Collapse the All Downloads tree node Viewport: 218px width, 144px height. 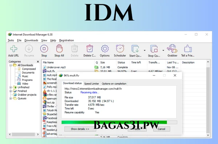pyautogui.click(x=11, y=65)
